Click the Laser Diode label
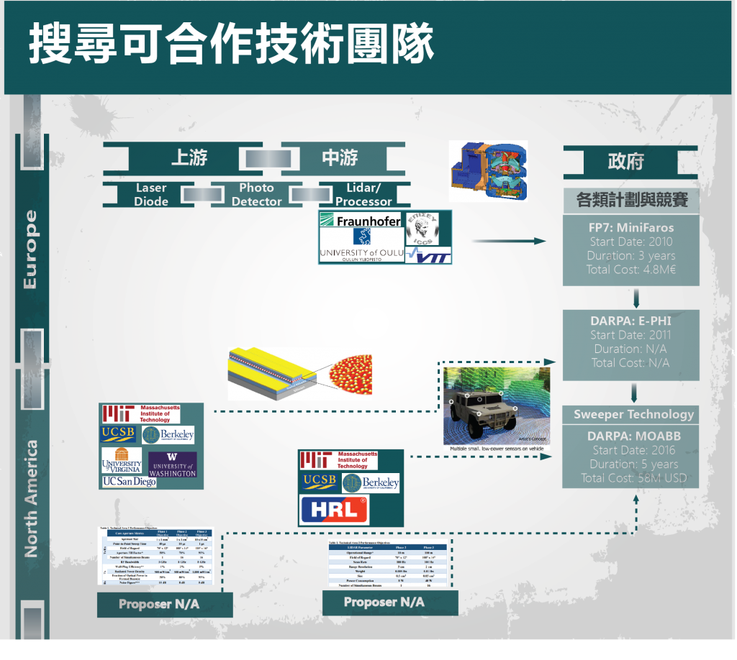The height and width of the screenshot is (660, 737). click(x=151, y=194)
